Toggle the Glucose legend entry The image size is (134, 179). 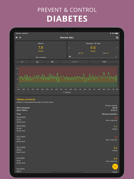point(67,92)
